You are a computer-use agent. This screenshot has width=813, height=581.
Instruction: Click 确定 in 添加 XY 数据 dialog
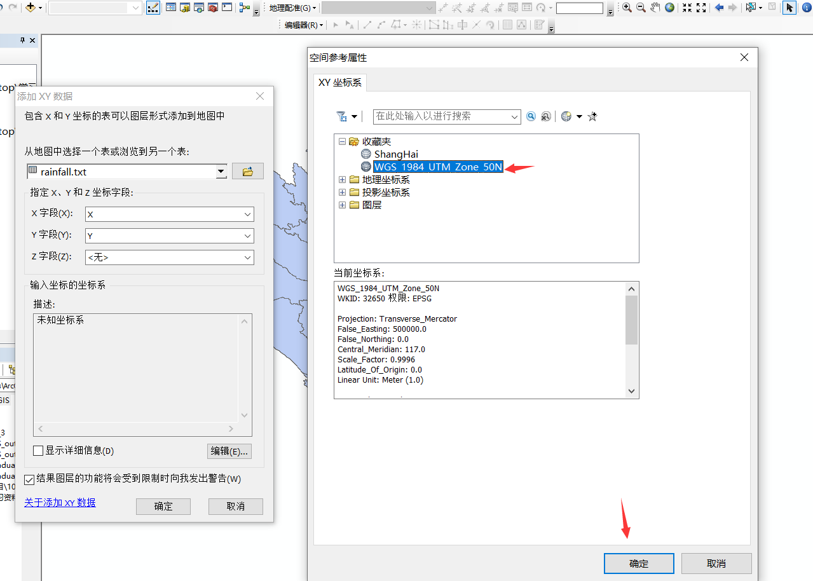coord(163,506)
